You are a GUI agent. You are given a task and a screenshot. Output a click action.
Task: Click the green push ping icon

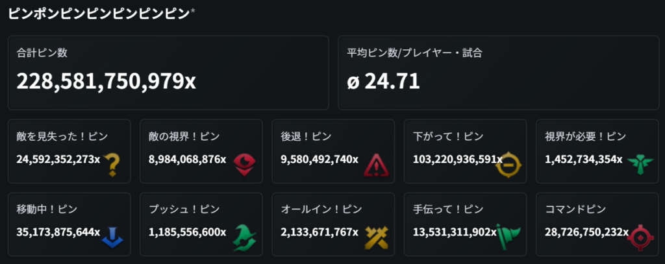tap(244, 237)
